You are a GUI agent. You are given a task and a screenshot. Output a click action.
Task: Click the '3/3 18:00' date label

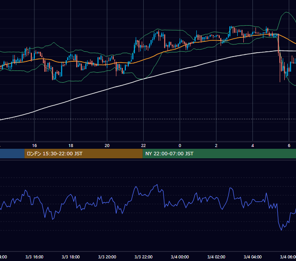pos(71,257)
